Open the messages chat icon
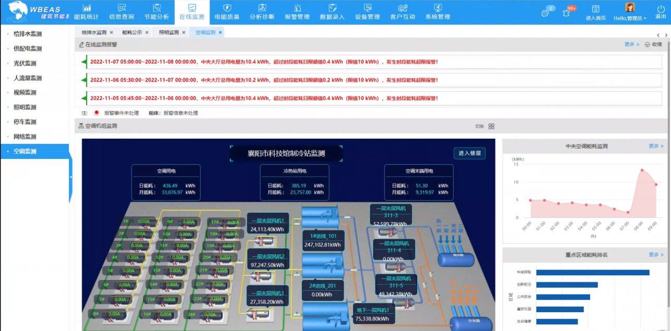671x331 pixels. [x=545, y=13]
